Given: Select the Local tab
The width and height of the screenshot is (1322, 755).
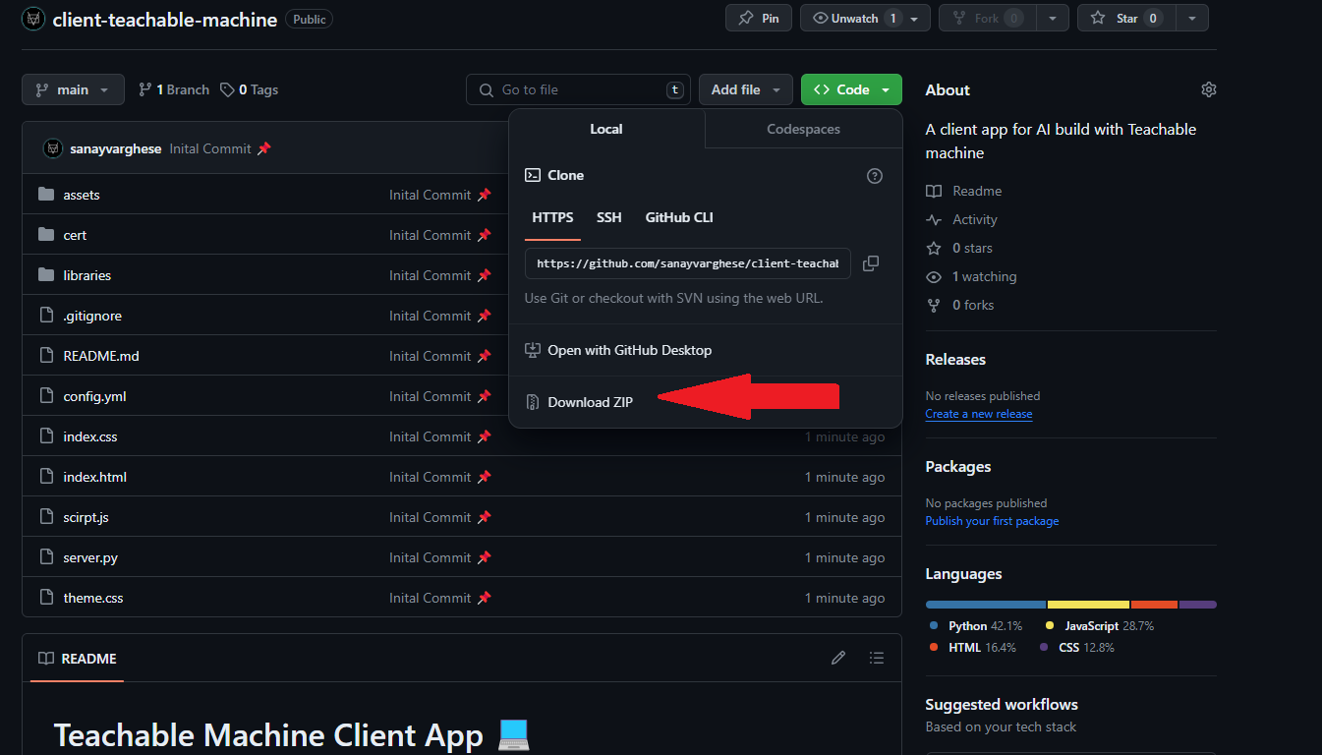Looking at the screenshot, I should tap(606, 129).
